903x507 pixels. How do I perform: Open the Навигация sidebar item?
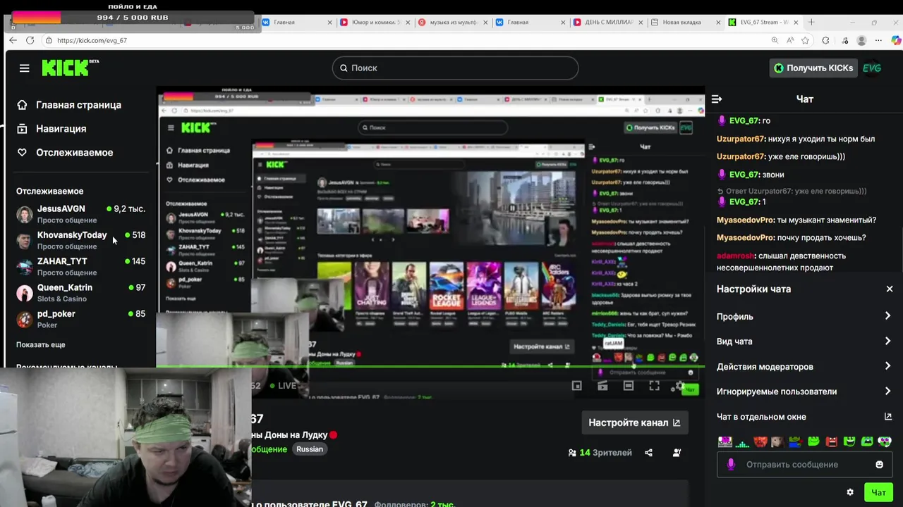pos(51,129)
